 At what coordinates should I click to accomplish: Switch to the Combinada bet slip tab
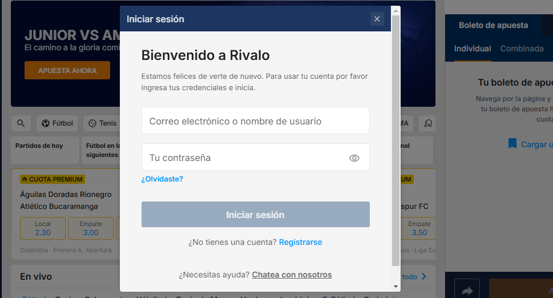(x=522, y=49)
